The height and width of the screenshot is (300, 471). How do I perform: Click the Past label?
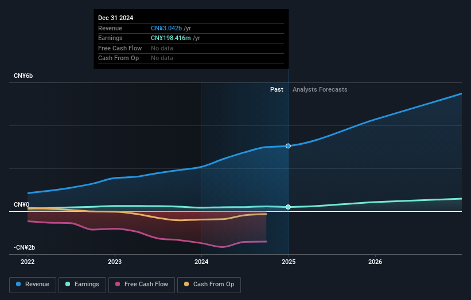[x=277, y=90]
